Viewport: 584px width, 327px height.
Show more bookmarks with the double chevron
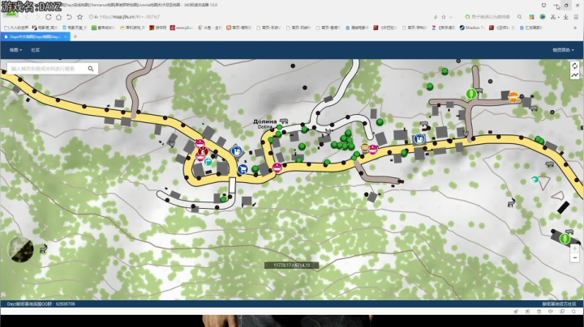pos(575,28)
